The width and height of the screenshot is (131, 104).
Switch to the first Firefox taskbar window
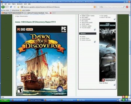coord(19,100)
